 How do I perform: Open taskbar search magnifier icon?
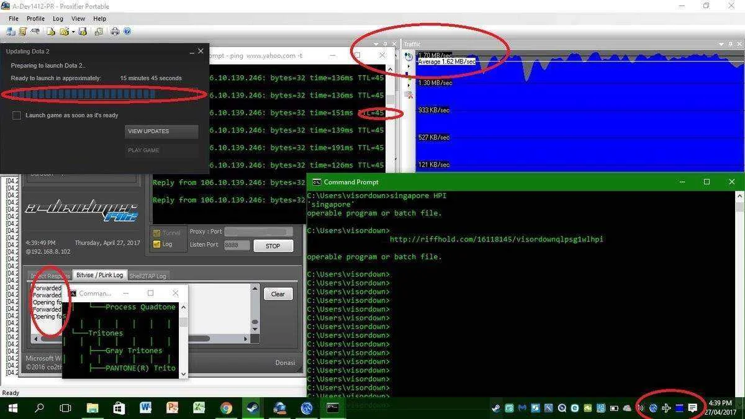click(39, 408)
